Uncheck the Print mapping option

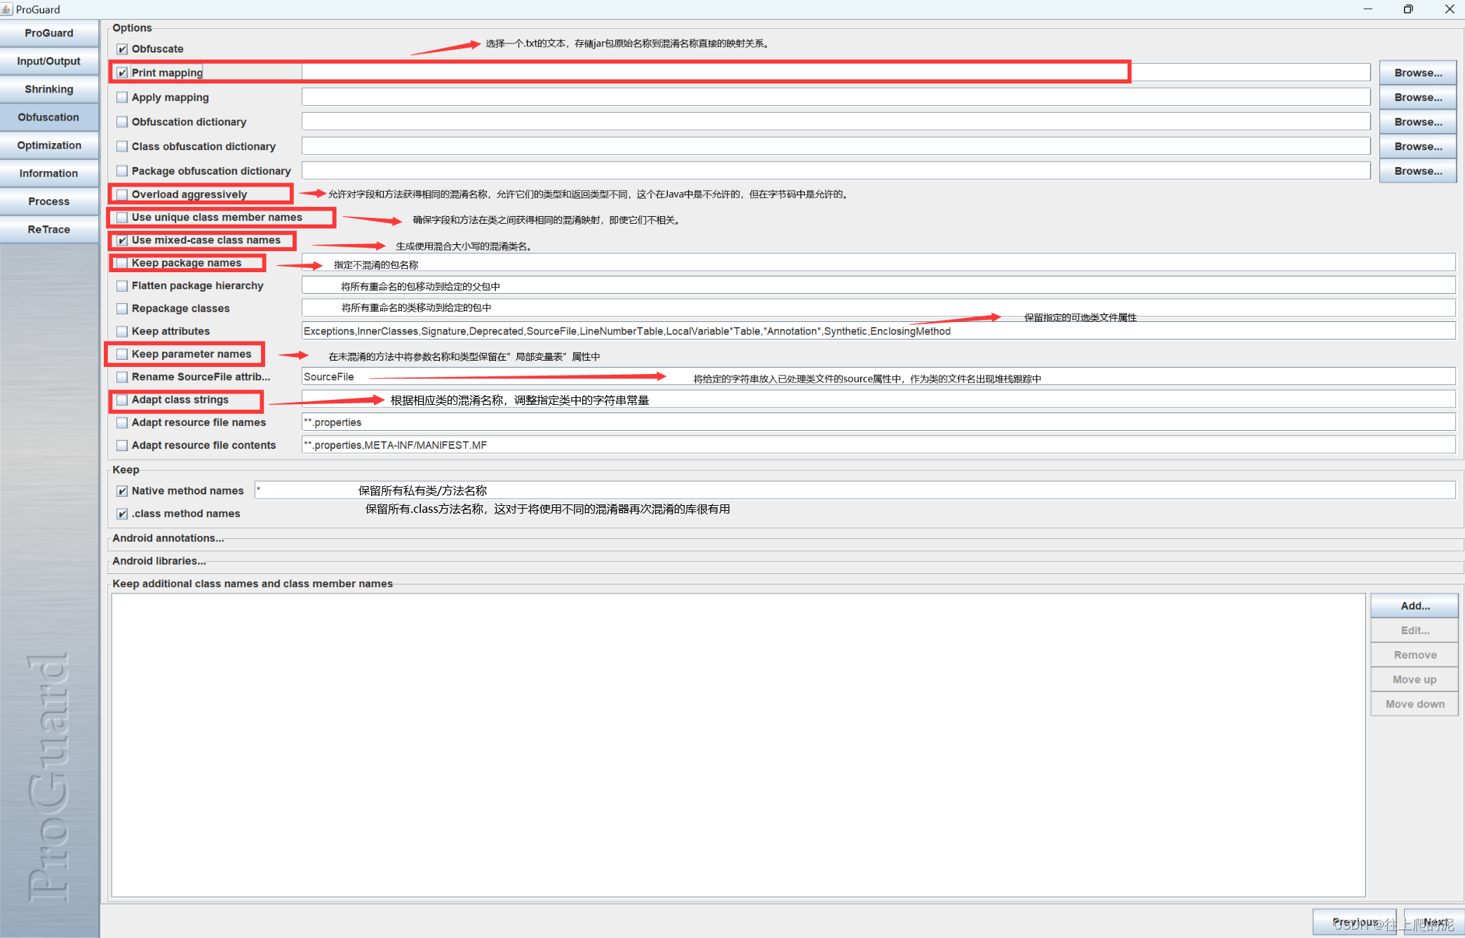(x=122, y=73)
